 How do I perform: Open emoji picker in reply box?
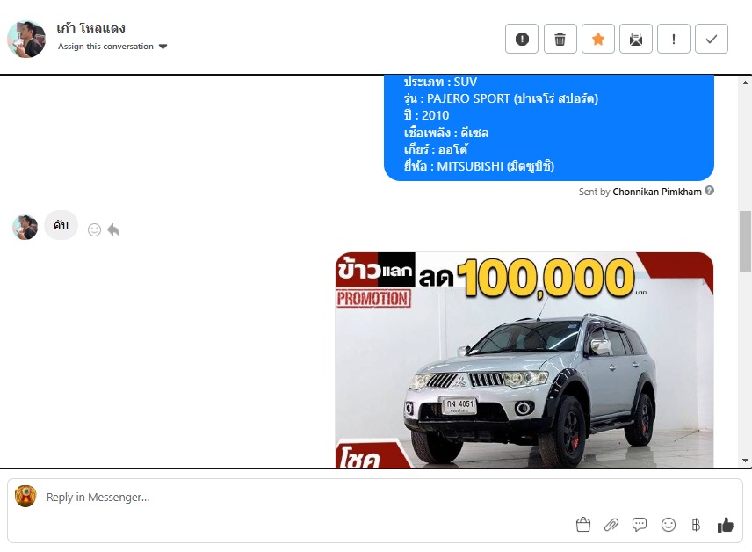point(668,525)
